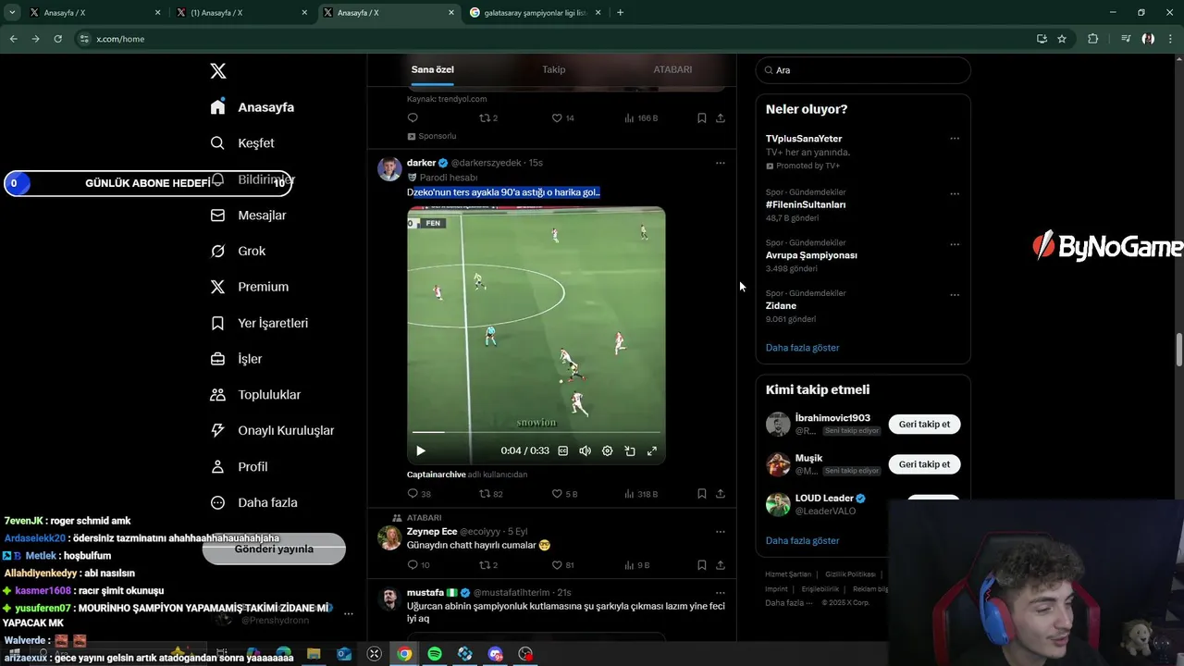
Task: Open more options on Zeynep Ece's tweet
Action: coord(721,532)
